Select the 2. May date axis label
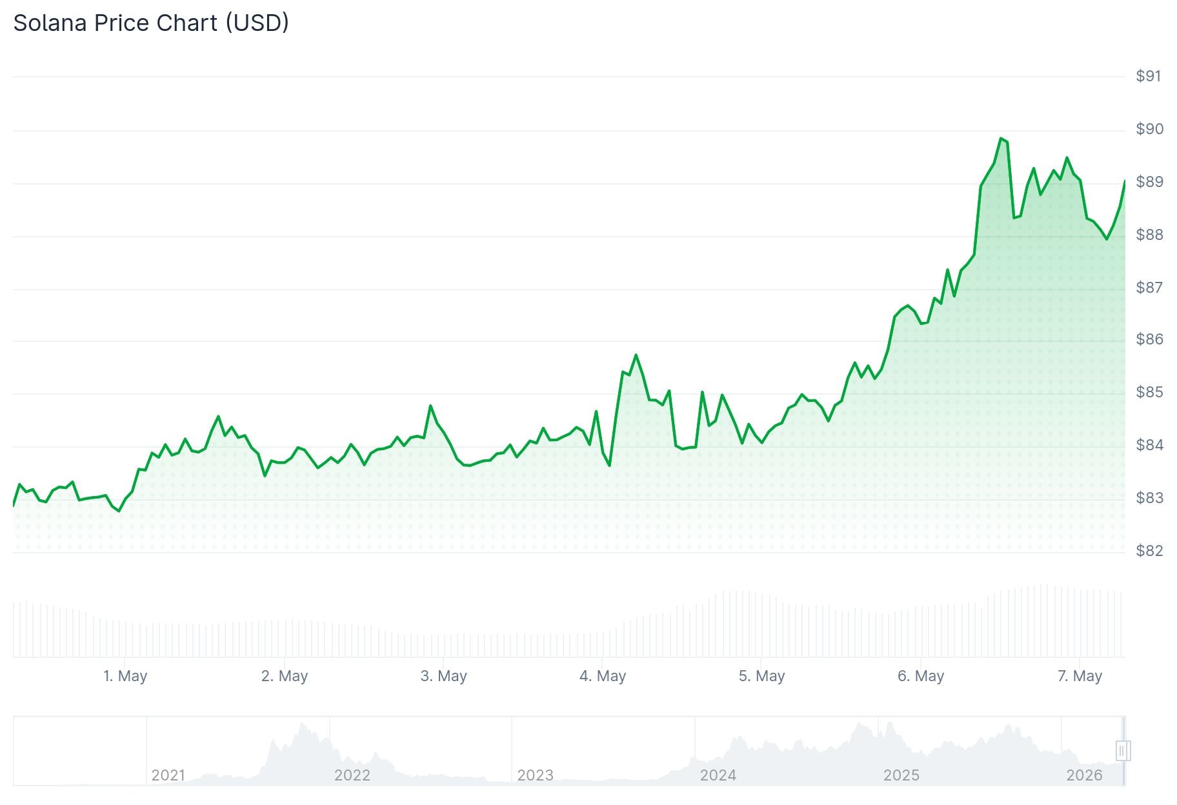The height and width of the screenshot is (805, 1177). 285,676
